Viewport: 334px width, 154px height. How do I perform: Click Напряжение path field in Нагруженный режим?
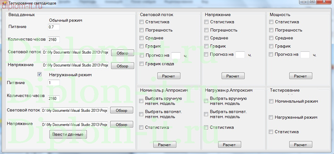(x=75, y=124)
